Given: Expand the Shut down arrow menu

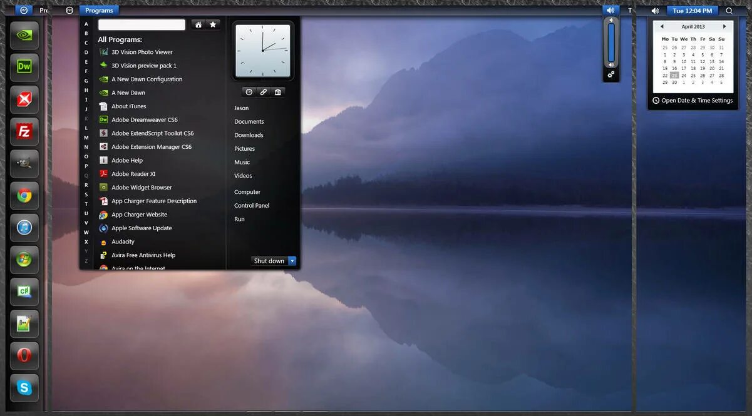Looking at the screenshot, I should click(292, 261).
